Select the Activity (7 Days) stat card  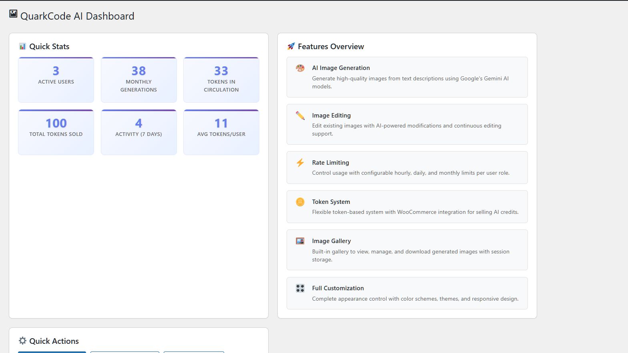(138, 132)
